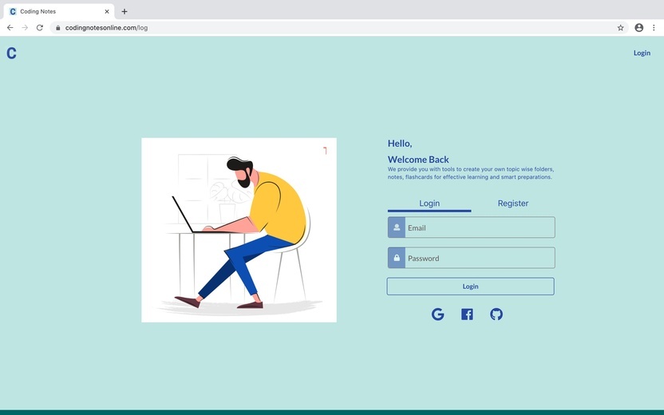Open the Login link in top navigation
This screenshot has height=415, width=664.
[642, 53]
